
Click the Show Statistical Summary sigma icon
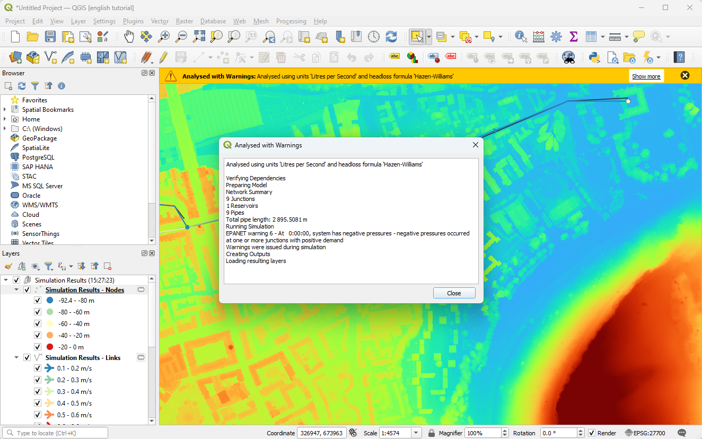pyautogui.click(x=573, y=37)
